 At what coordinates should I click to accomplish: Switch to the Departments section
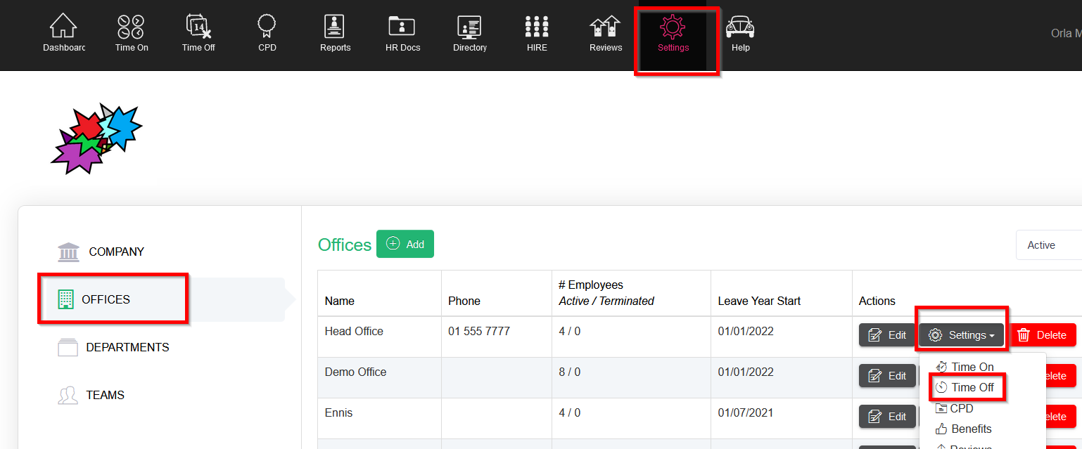[x=127, y=347]
